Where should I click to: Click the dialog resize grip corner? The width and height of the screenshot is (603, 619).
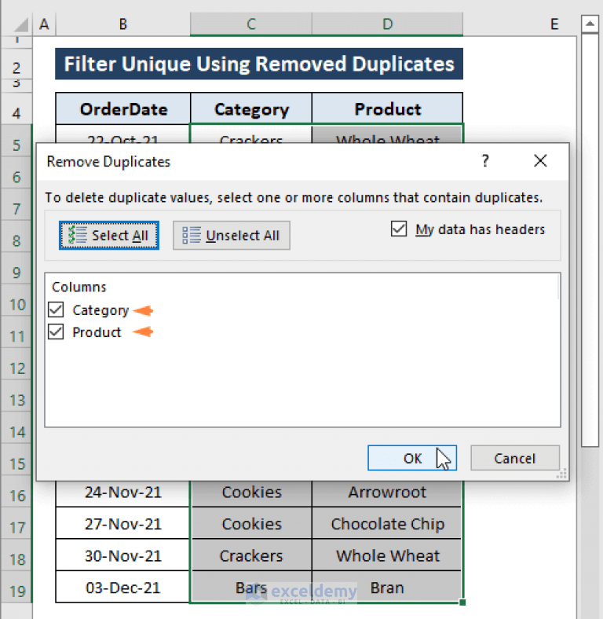tap(562, 474)
